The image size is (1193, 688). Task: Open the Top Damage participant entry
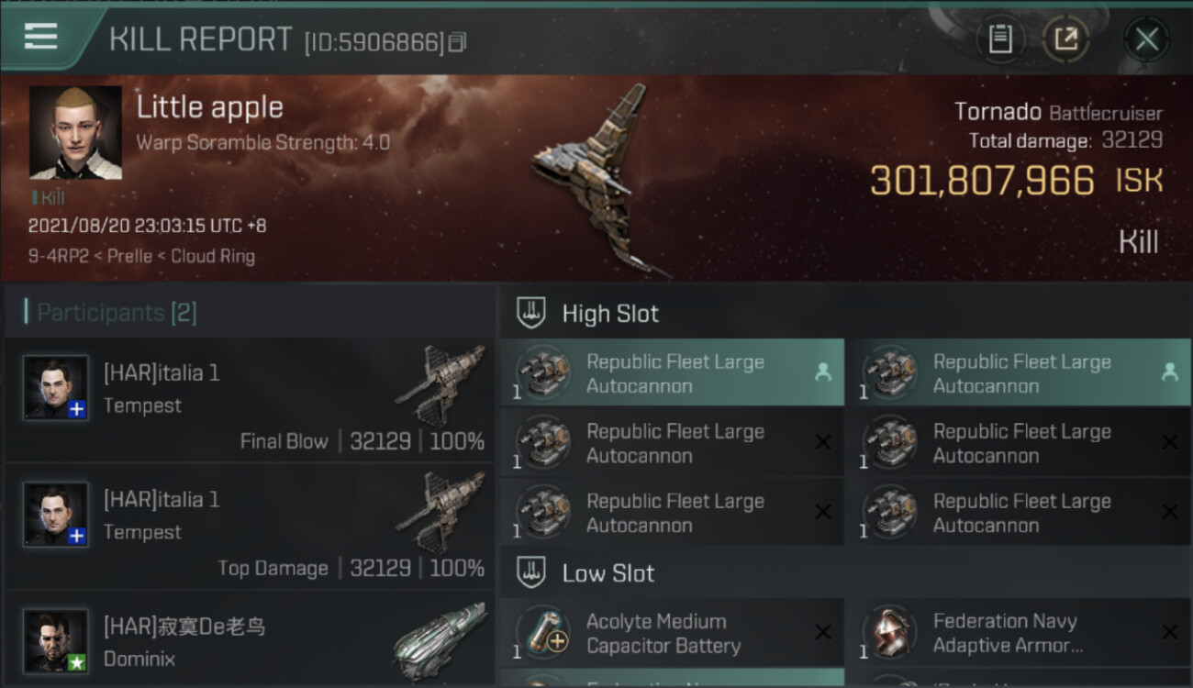click(250, 527)
